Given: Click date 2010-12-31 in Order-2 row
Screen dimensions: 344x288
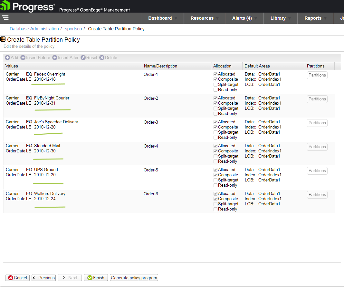Looking at the screenshot, I should pyautogui.click(x=45, y=103).
